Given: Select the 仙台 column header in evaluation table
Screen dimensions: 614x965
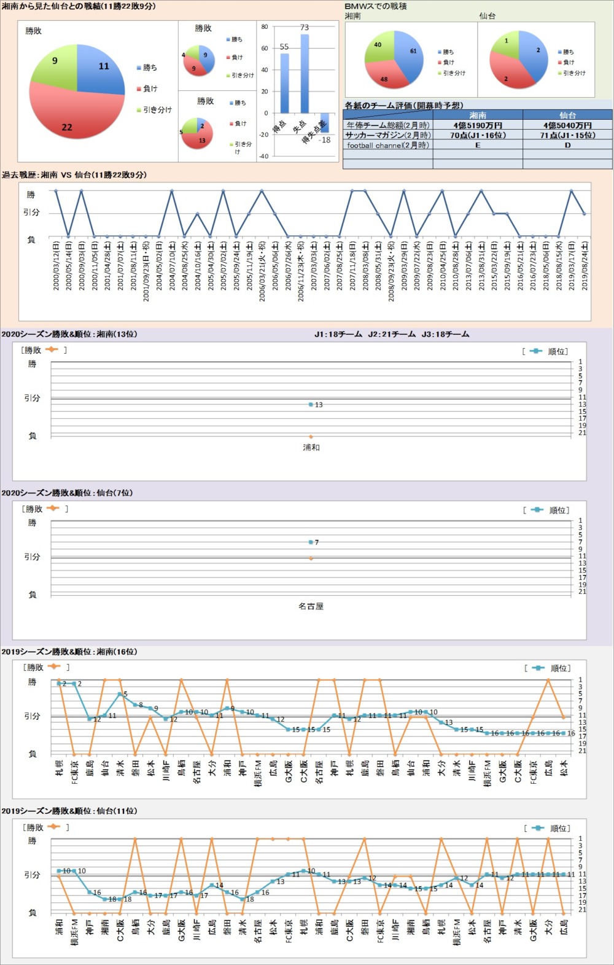Looking at the screenshot, I should [567, 115].
